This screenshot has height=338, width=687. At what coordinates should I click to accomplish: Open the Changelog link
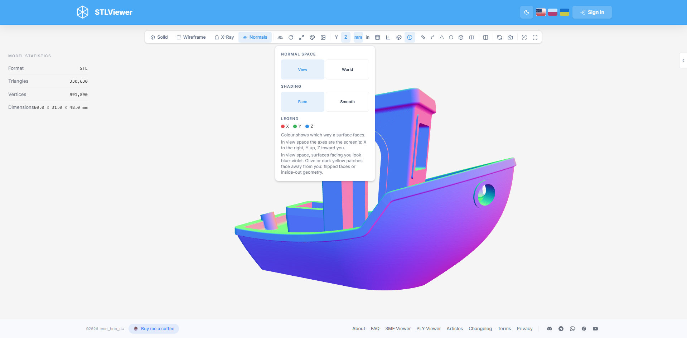coord(480,329)
